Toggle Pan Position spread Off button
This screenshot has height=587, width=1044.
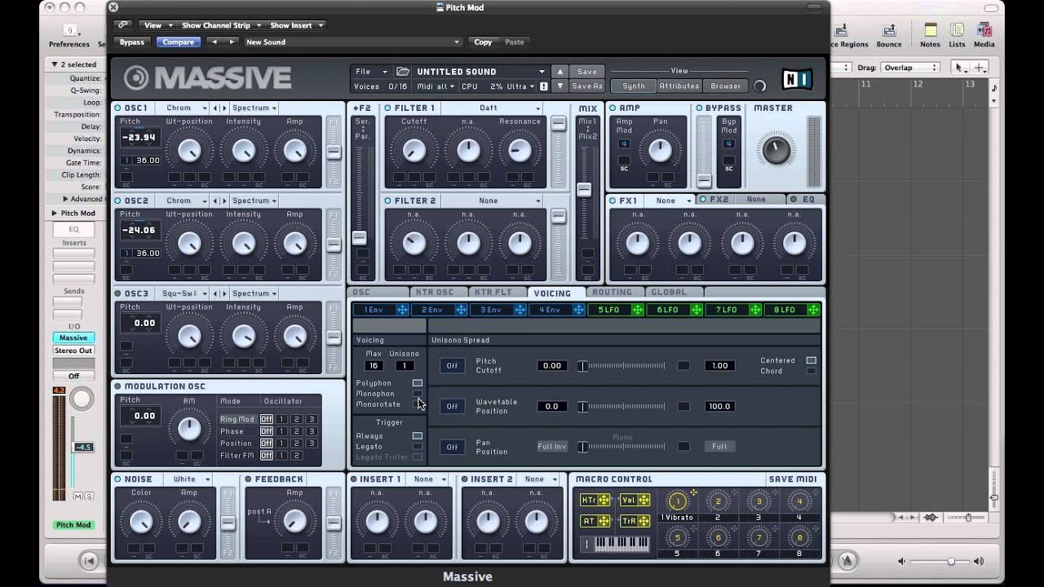[x=452, y=447]
